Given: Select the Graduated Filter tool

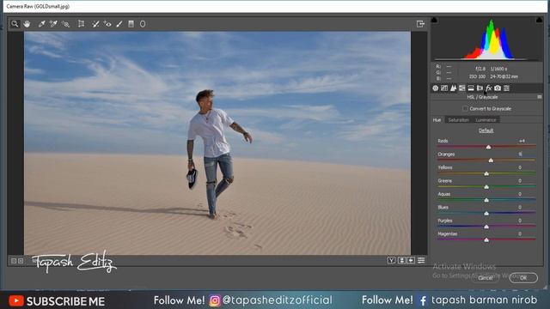Looking at the screenshot, I should [x=131, y=24].
